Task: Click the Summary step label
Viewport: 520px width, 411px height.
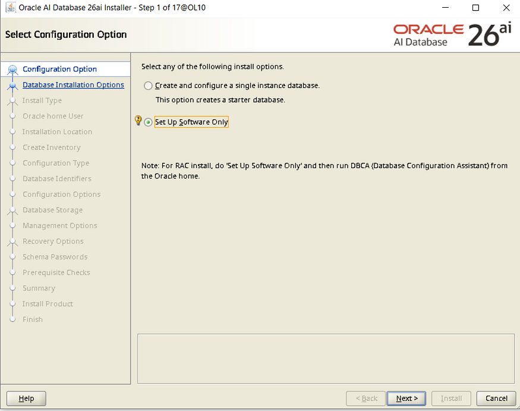Action: [x=39, y=288]
